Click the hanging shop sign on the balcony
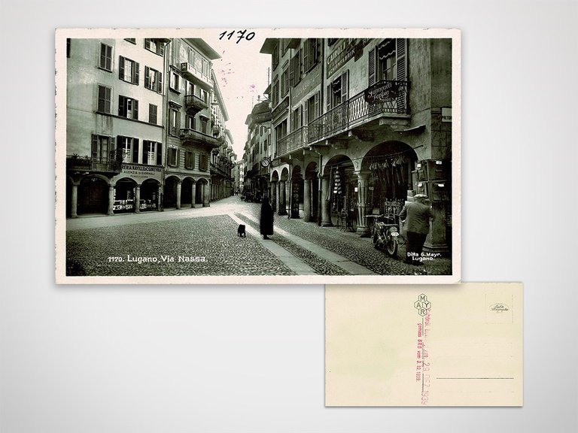Viewport: 578px width, 433px height. 385,93
